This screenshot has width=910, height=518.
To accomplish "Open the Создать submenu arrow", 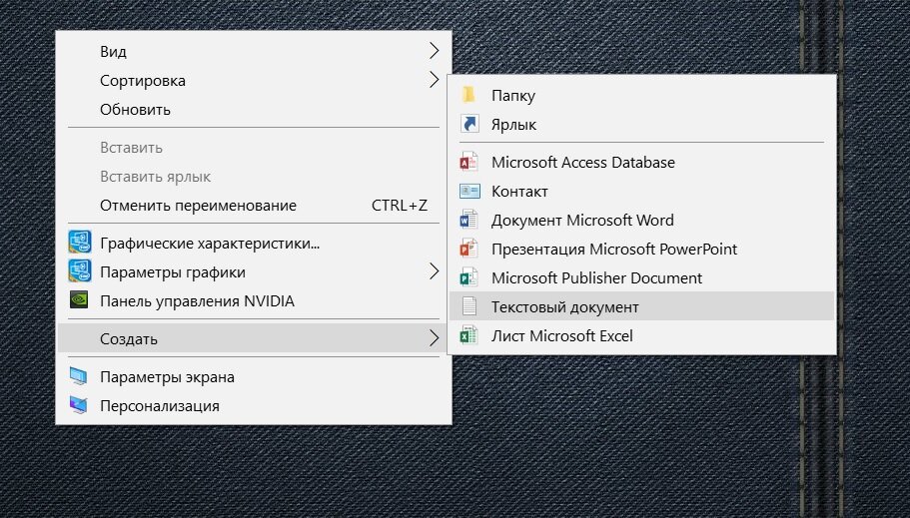I will 434,338.
